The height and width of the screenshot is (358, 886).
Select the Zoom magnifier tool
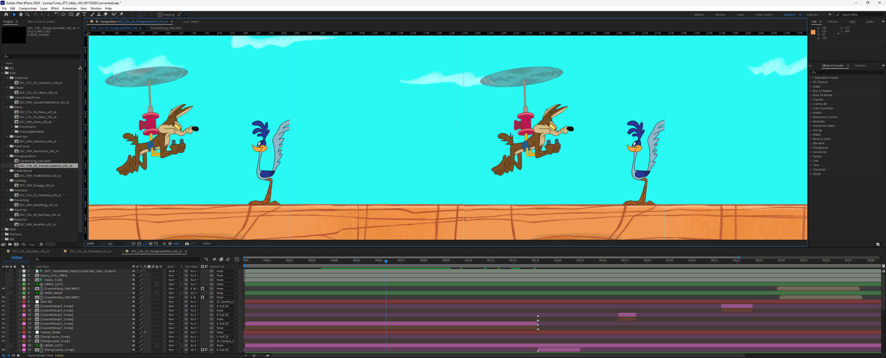click(x=27, y=14)
